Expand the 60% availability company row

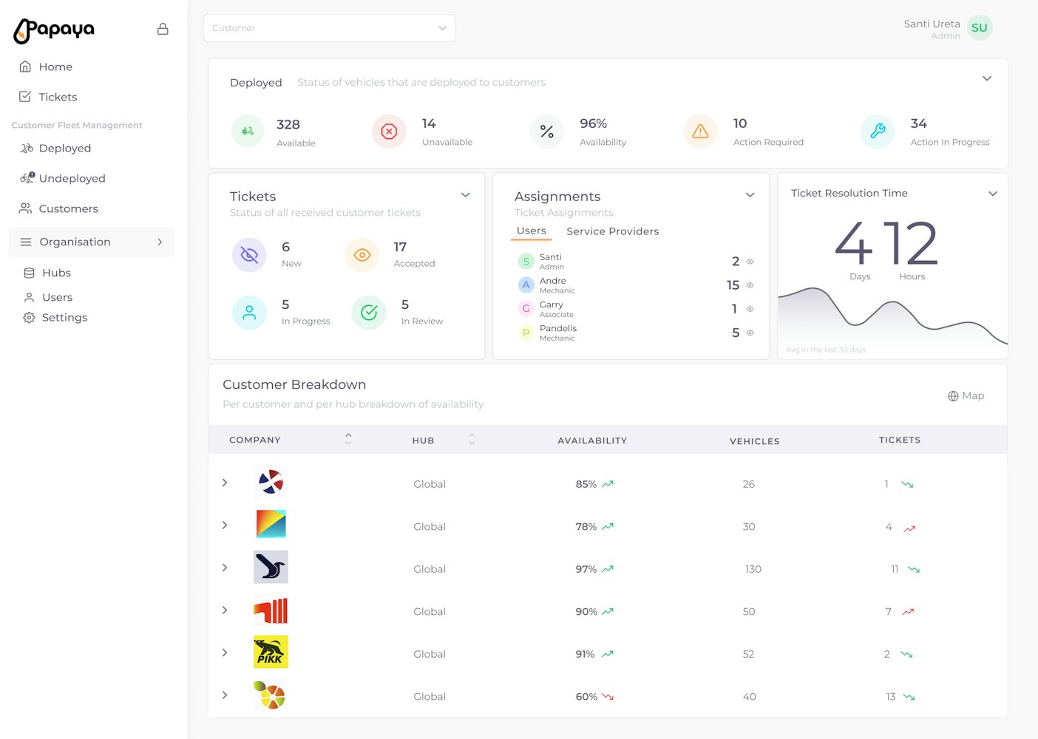225,695
